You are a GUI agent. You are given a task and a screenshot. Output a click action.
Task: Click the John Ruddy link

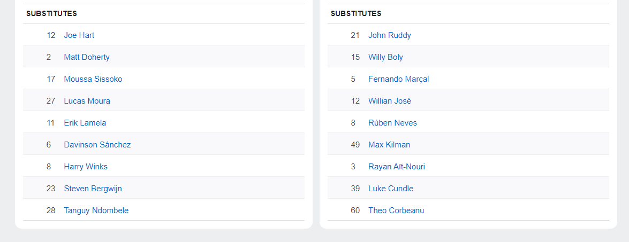coord(390,35)
